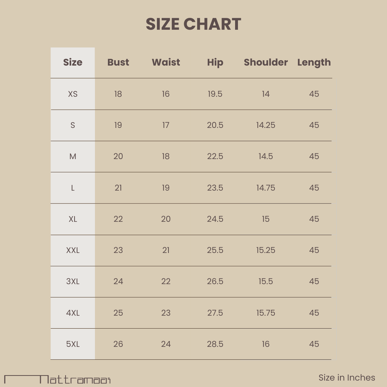Click the 3XL size row label
Viewport: 387px width, 387px height.
tap(73, 282)
